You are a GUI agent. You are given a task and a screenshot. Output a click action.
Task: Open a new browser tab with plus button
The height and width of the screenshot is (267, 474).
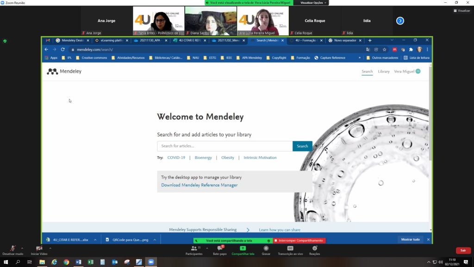pos(370,40)
